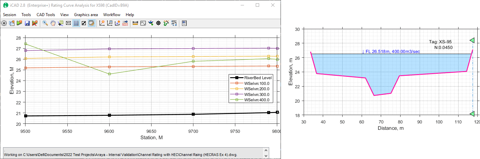480x159 pixels.
Task: Toggle the expand fullscreen arrow button
Action: click(84, 23)
